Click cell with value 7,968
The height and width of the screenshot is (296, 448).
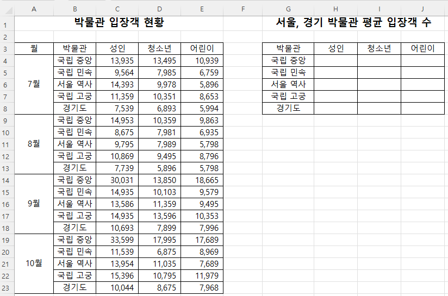point(202,287)
